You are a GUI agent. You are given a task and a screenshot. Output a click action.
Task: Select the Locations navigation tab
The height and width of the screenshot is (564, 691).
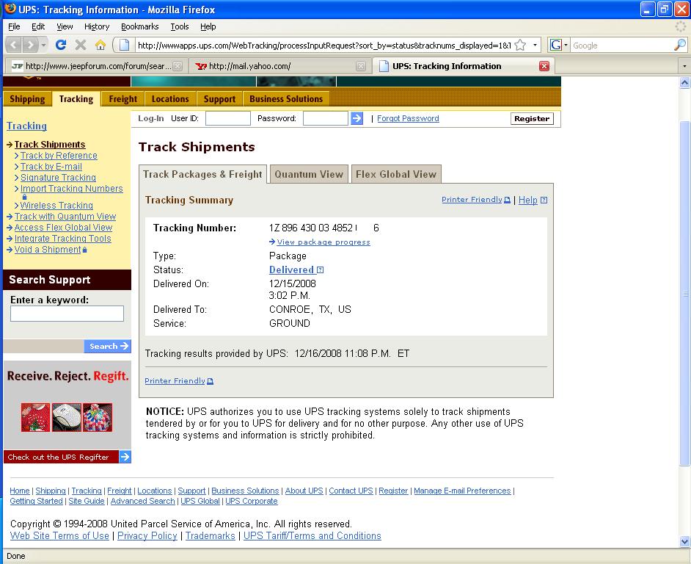170,99
